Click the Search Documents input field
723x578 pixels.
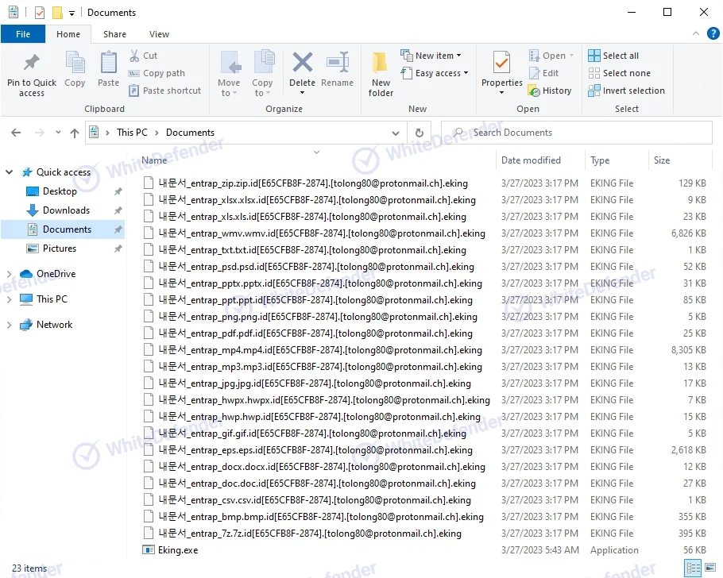click(584, 133)
